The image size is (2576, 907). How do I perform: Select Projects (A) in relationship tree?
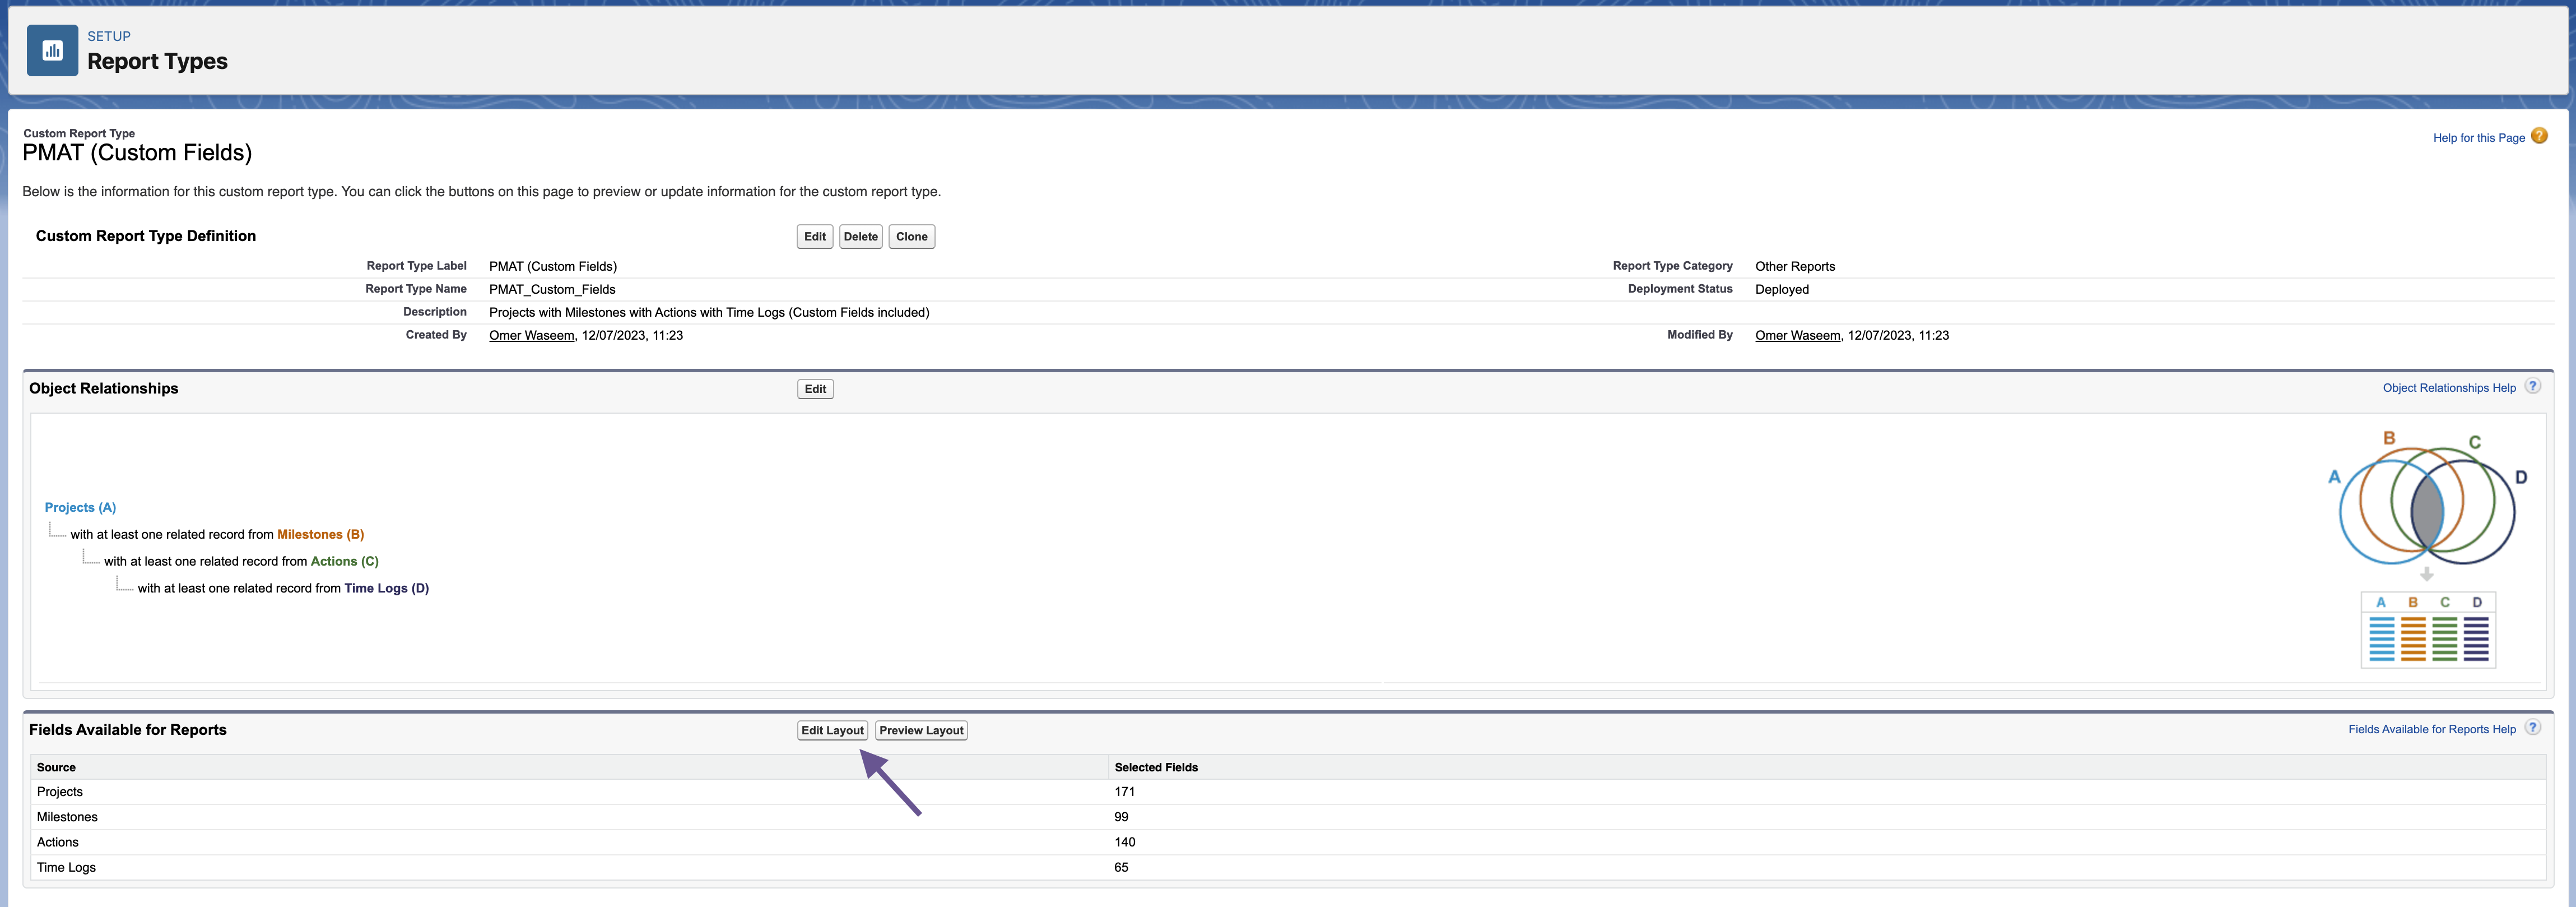80,507
